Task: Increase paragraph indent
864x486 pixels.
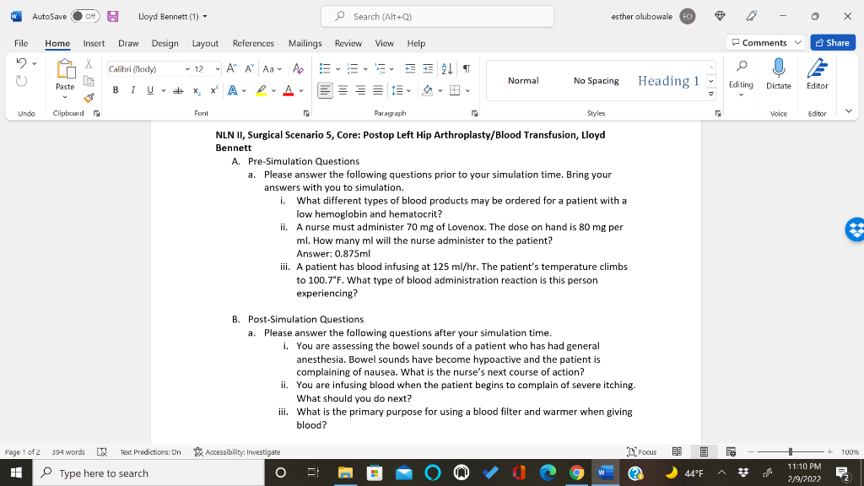Action: (428, 68)
